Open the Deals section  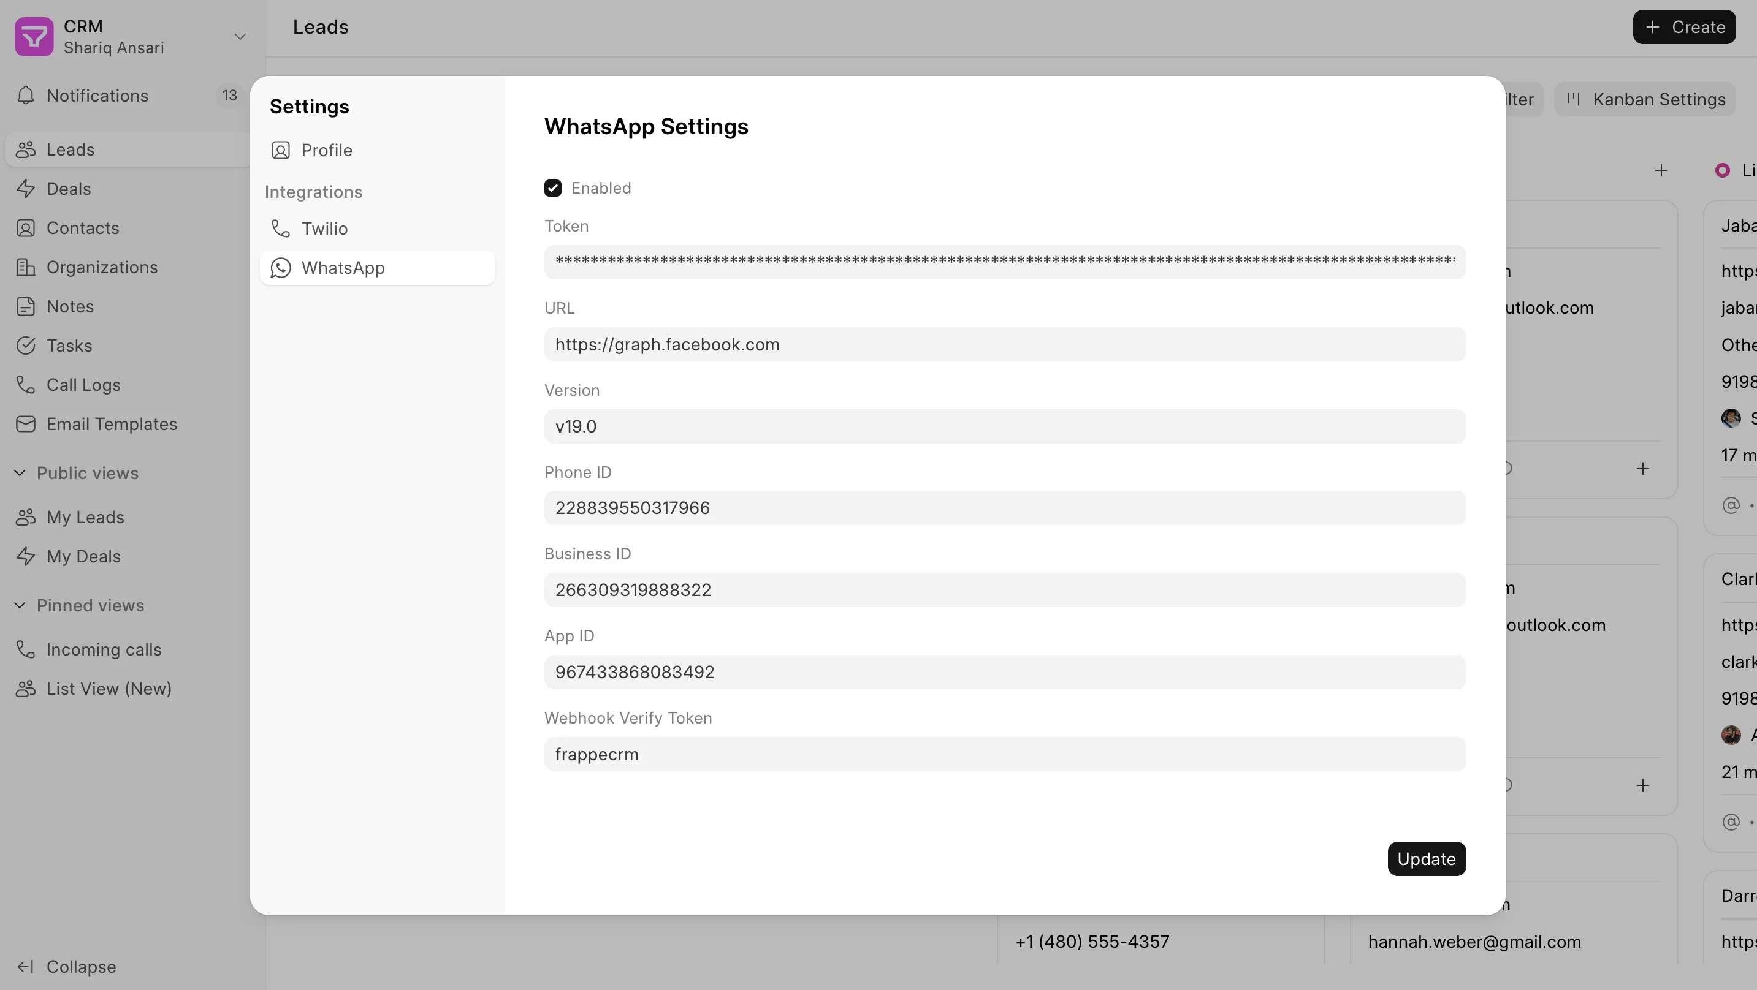tap(68, 188)
